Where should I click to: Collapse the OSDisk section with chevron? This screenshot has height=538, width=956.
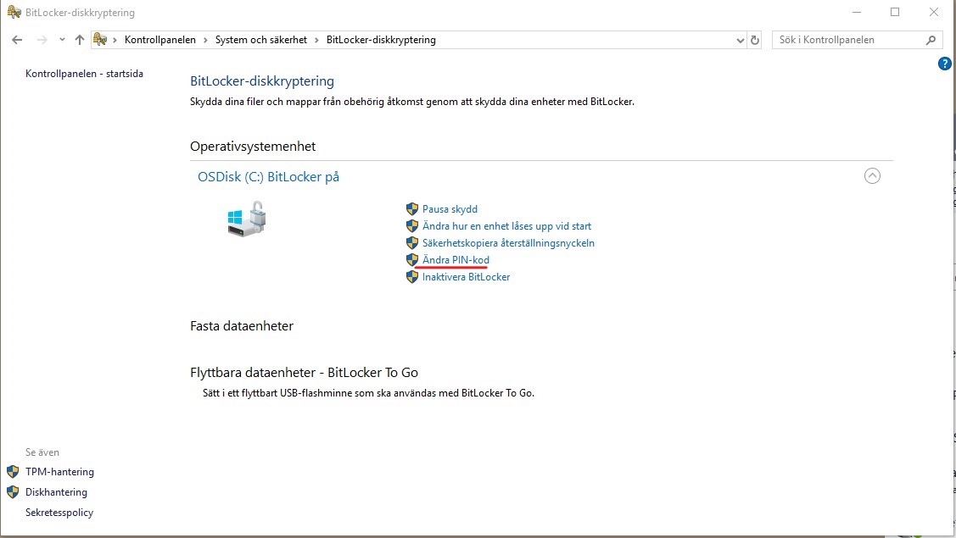click(873, 176)
